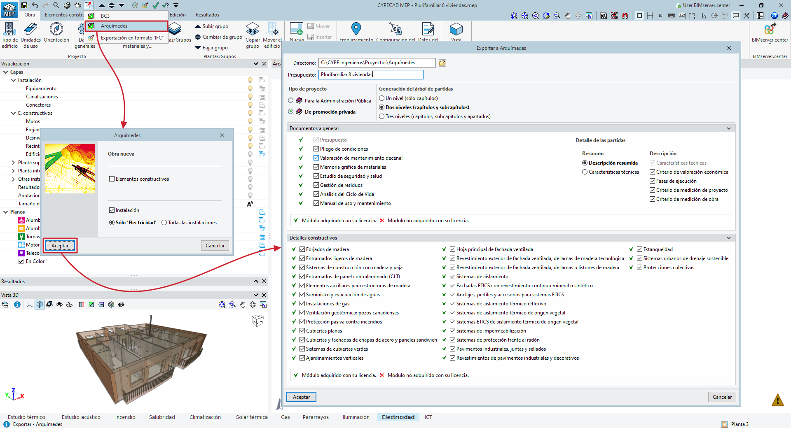The image size is (791, 428).
Task: Uncheck Pliego de condiciones document
Action: (316, 149)
